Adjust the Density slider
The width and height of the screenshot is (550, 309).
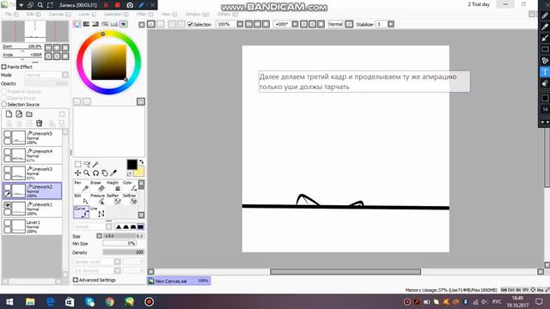(124, 252)
